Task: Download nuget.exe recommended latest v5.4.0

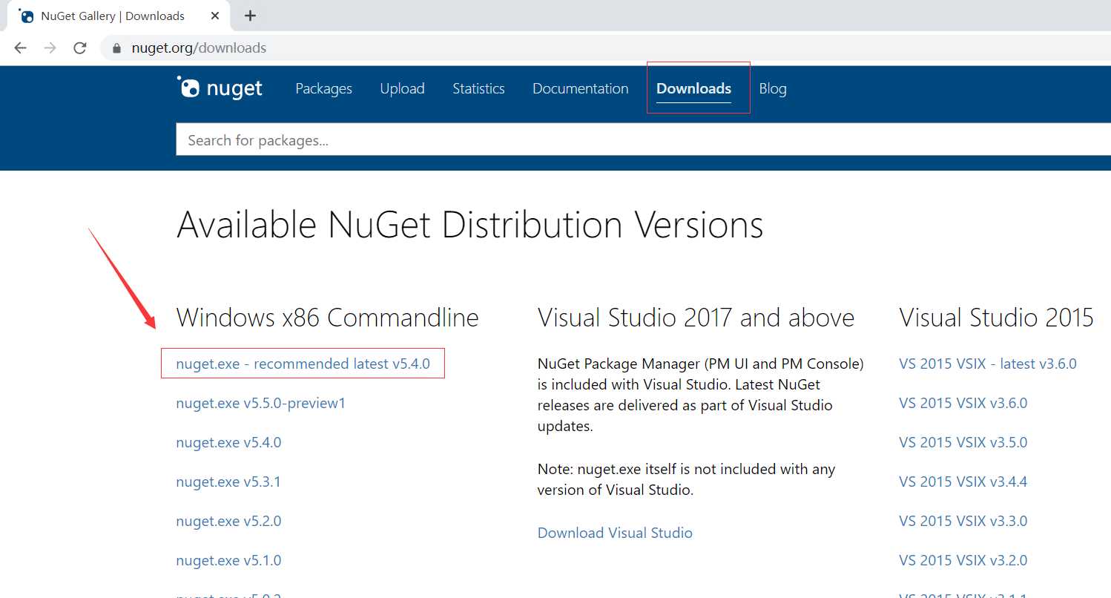Action: pyautogui.click(x=303, y=364)
